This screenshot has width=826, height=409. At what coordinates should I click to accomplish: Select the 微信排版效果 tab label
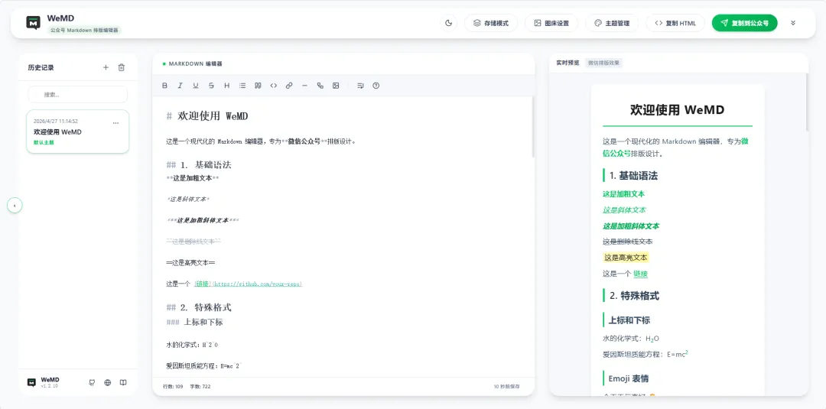(x=603, y=63)
